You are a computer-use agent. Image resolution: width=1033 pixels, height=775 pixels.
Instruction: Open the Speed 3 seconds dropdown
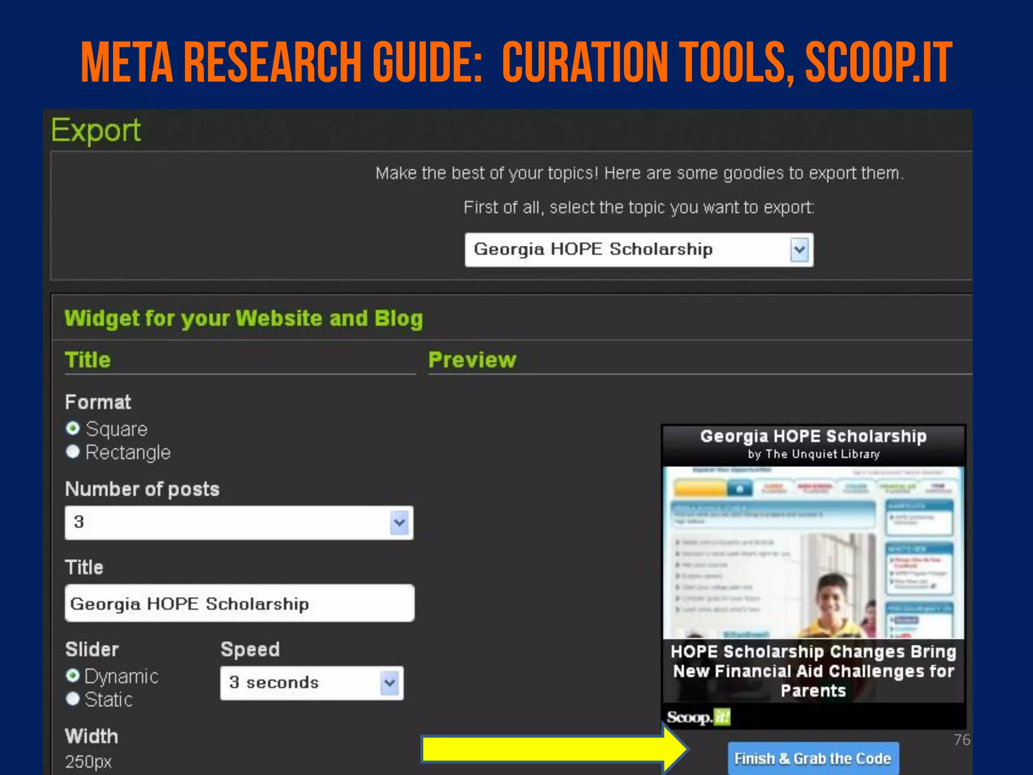point(311,683)
